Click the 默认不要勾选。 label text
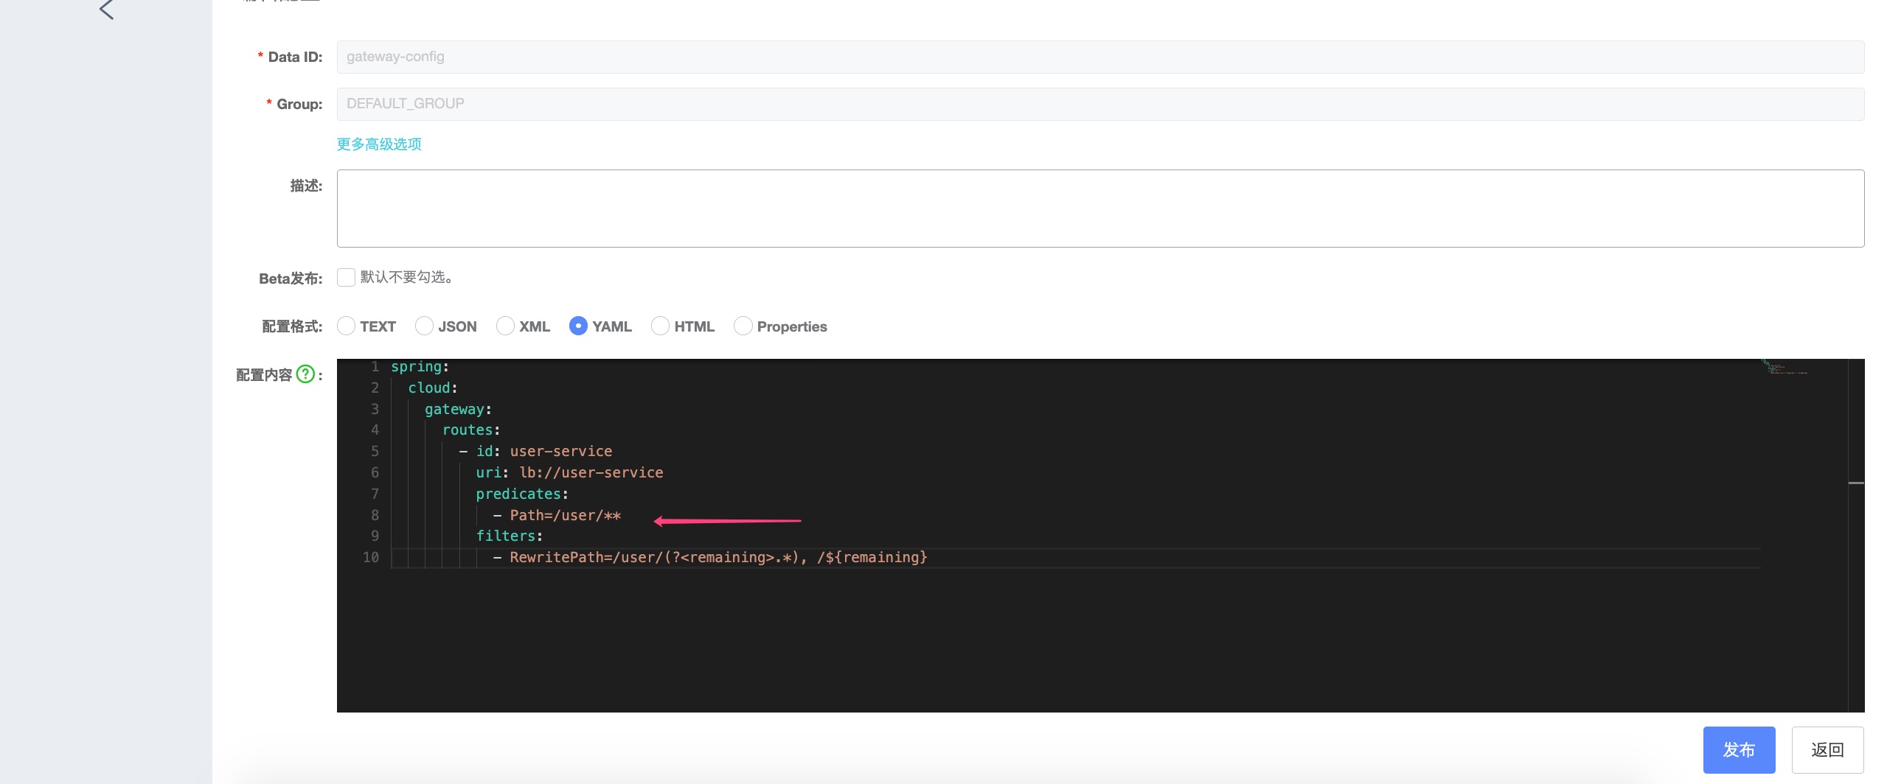This screenshot has width=1887, height=784. pyautogui.click(x=406, y=277)
